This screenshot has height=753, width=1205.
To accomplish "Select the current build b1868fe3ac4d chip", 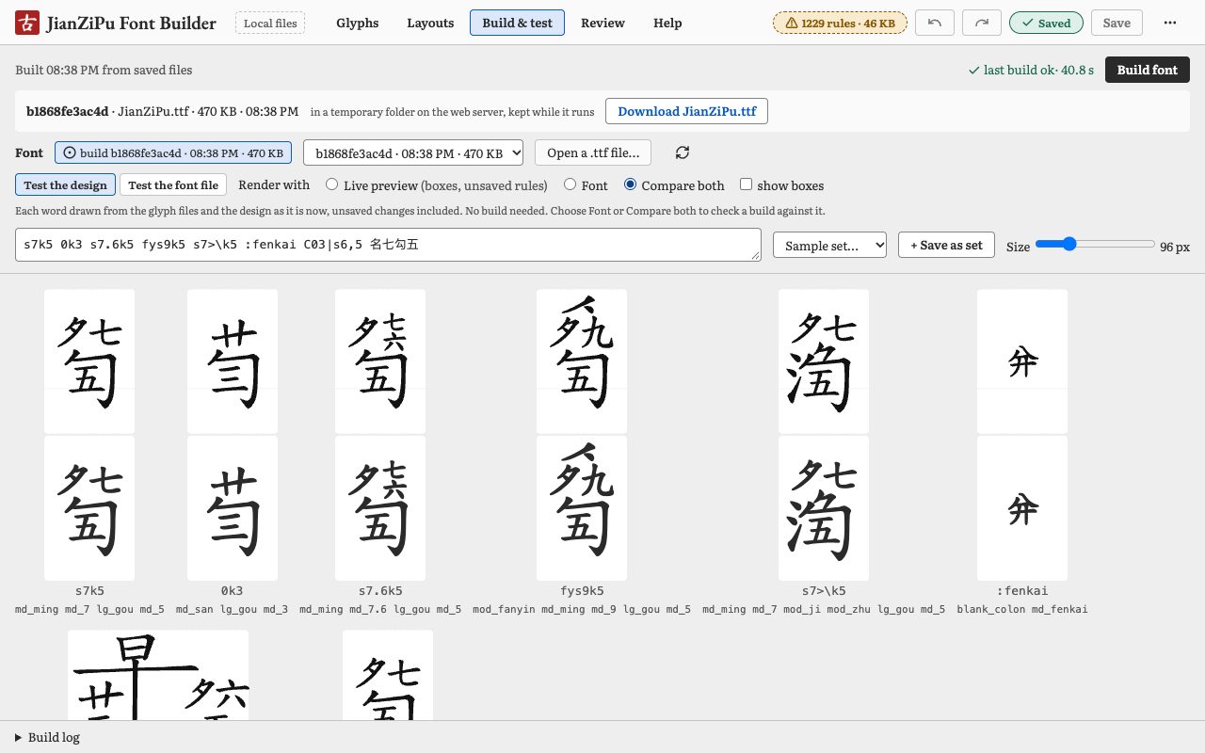I will 173,152.
